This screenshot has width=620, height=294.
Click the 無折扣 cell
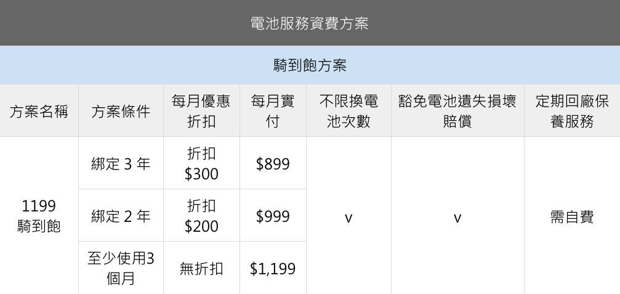click(x=202, y=268)
